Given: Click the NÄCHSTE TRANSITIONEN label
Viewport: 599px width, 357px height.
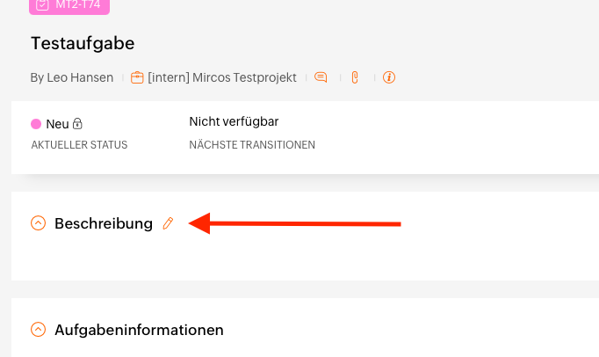Looking at the screenshot, I should (252, 145).
